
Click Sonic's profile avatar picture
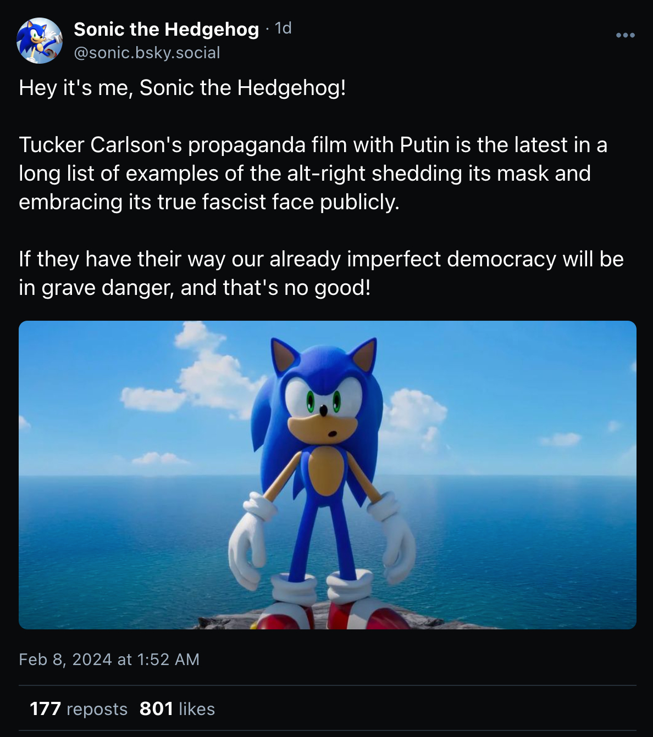point(40,41)
